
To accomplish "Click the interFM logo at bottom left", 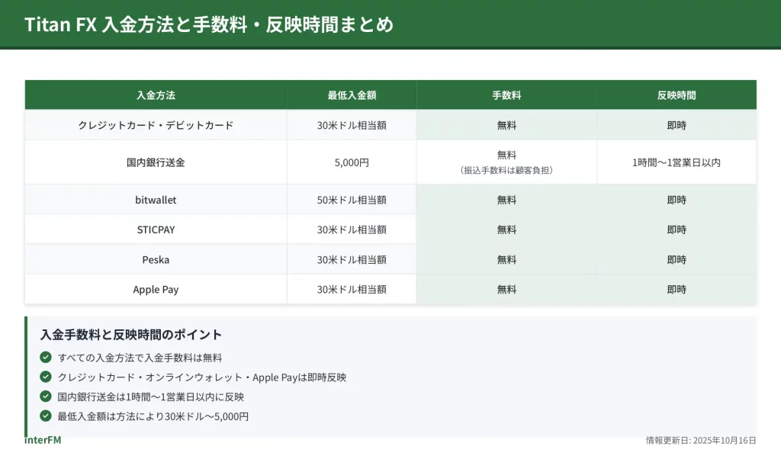I will pos(43,440).
